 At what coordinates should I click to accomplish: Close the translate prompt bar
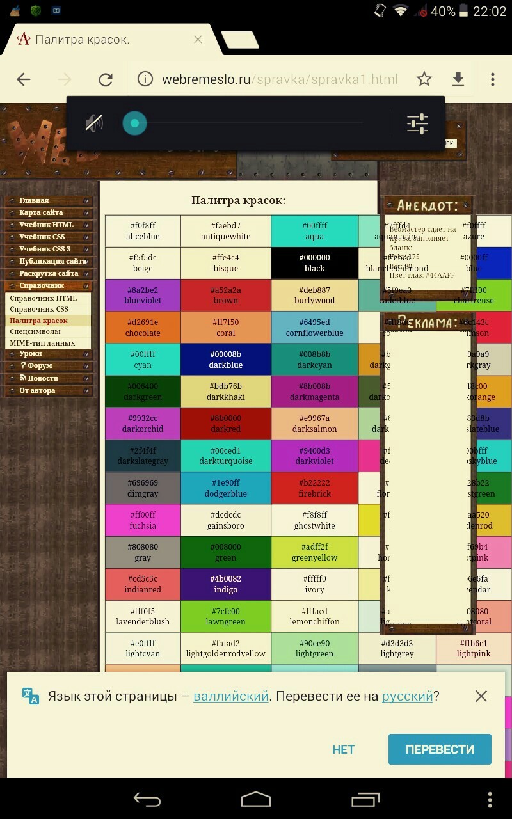coord(481,696)
